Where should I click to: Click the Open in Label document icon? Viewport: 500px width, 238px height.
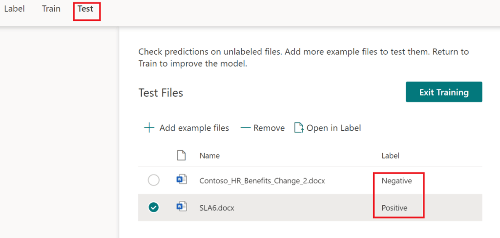pyautogui.click(x=298, y=128)
